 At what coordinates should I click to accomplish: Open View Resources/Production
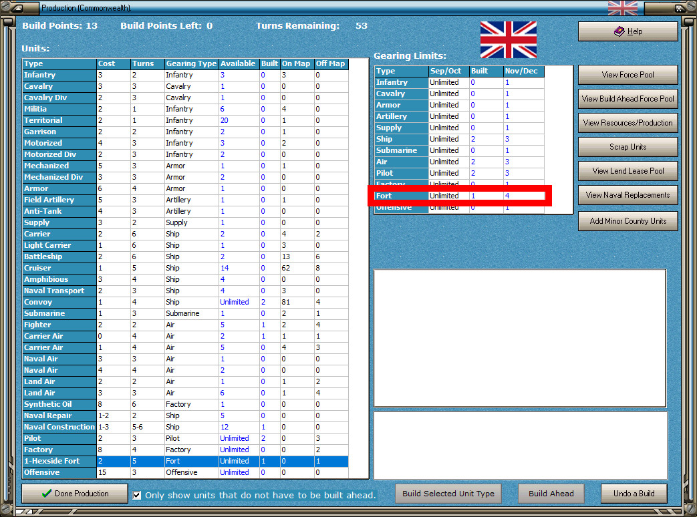628,123
